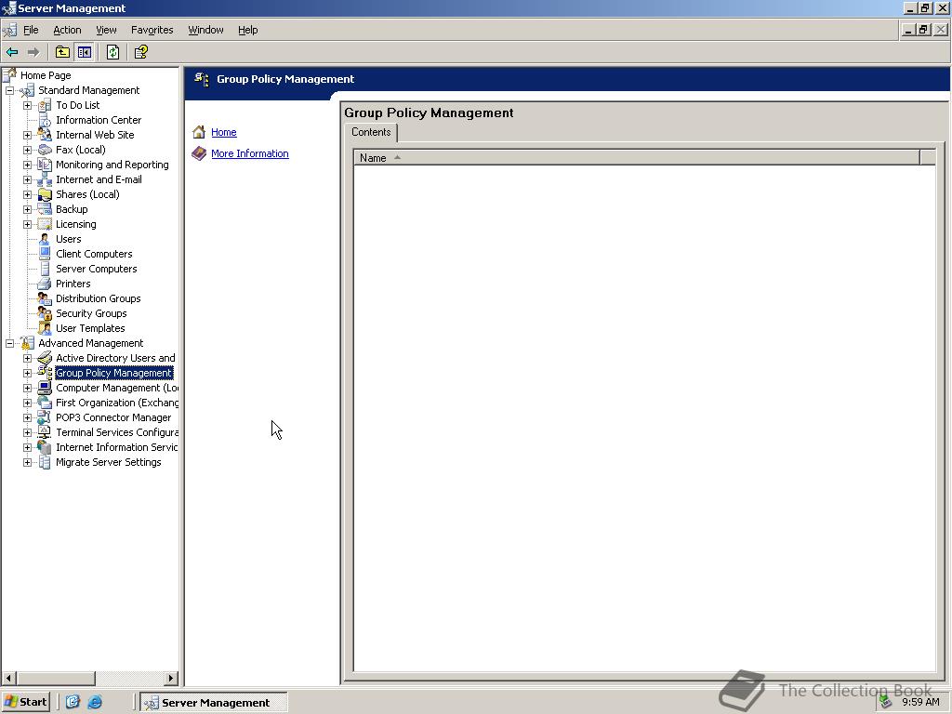Click the Refresh toolbar icon
The height and width of the screenshot is (714, 952).
(x=112, y=52)
